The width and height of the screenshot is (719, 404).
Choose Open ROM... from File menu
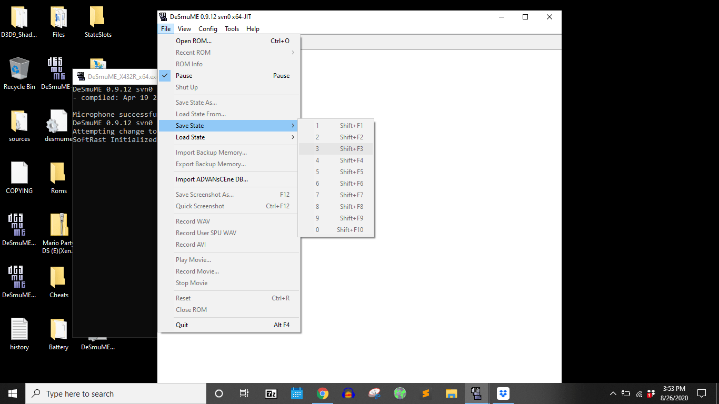(229, 41)
